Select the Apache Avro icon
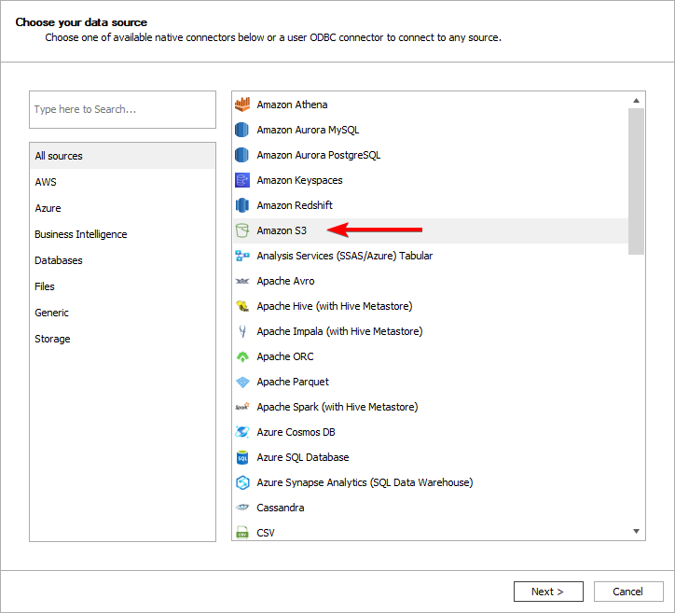The image size is (675, 613). (242, 281)
